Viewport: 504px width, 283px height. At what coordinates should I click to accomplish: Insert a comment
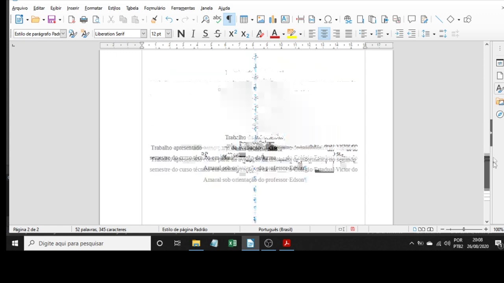click(x=412, y=19)
